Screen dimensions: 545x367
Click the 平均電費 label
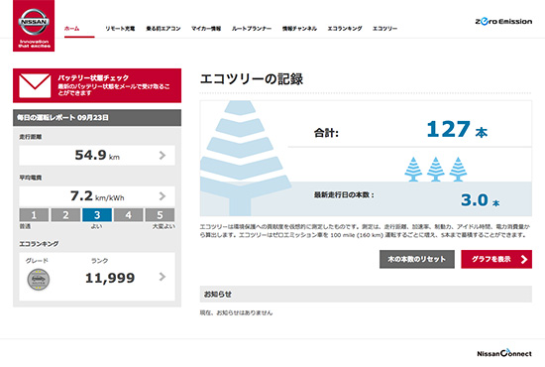31,178
